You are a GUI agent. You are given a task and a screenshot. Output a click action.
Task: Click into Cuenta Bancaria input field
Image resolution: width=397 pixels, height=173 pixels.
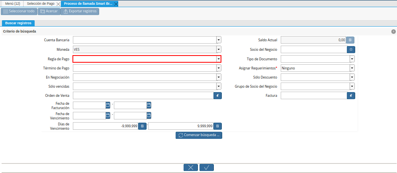coord(145,40)
